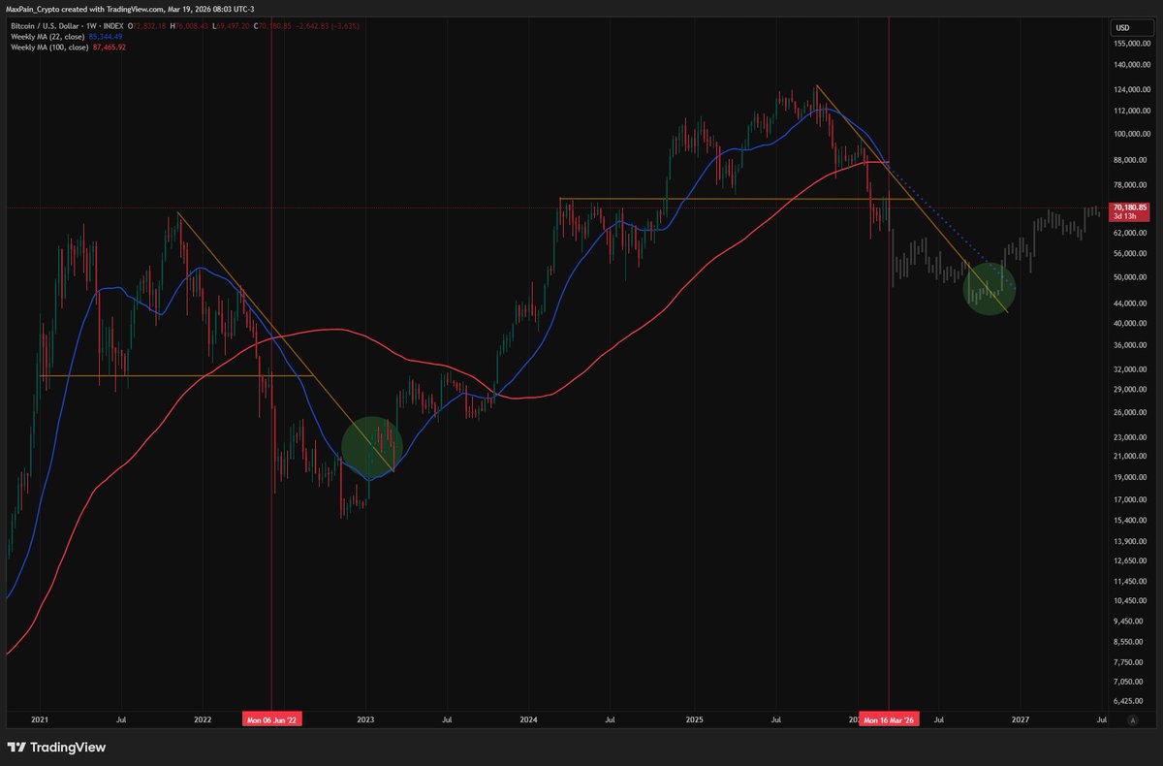Viewport: 1163px width, 766px height.
Task: Click the 2025 label on the time axis
Action: (x=694, y=720)
